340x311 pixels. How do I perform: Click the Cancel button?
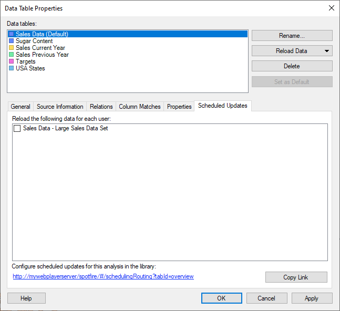pyautogui.click(x=267, y=298)
